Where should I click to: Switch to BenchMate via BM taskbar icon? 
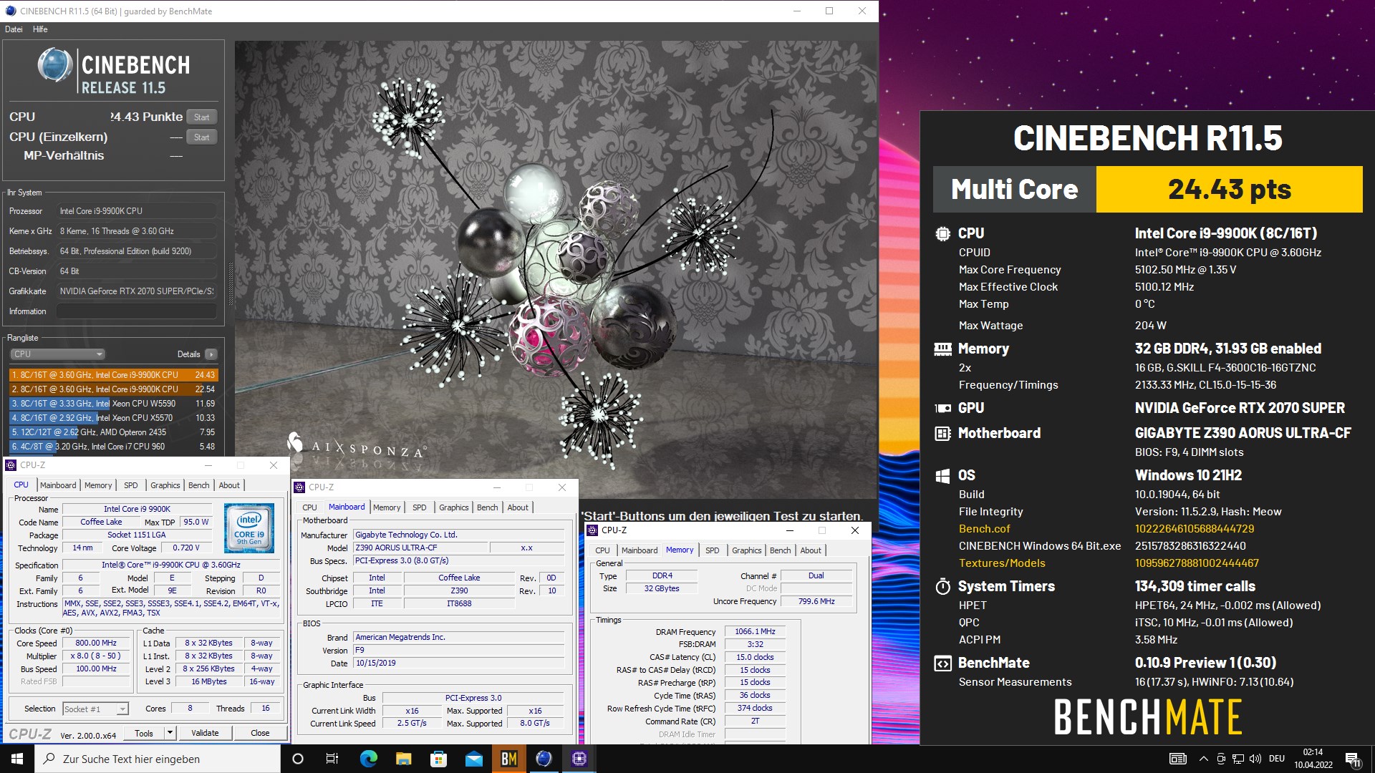click(508, 759)
